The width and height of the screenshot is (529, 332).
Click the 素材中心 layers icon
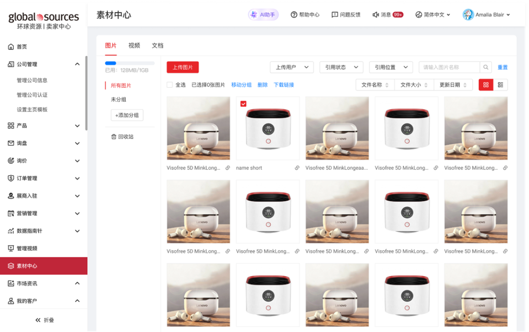pyautogui.click(x=11, y=266)
